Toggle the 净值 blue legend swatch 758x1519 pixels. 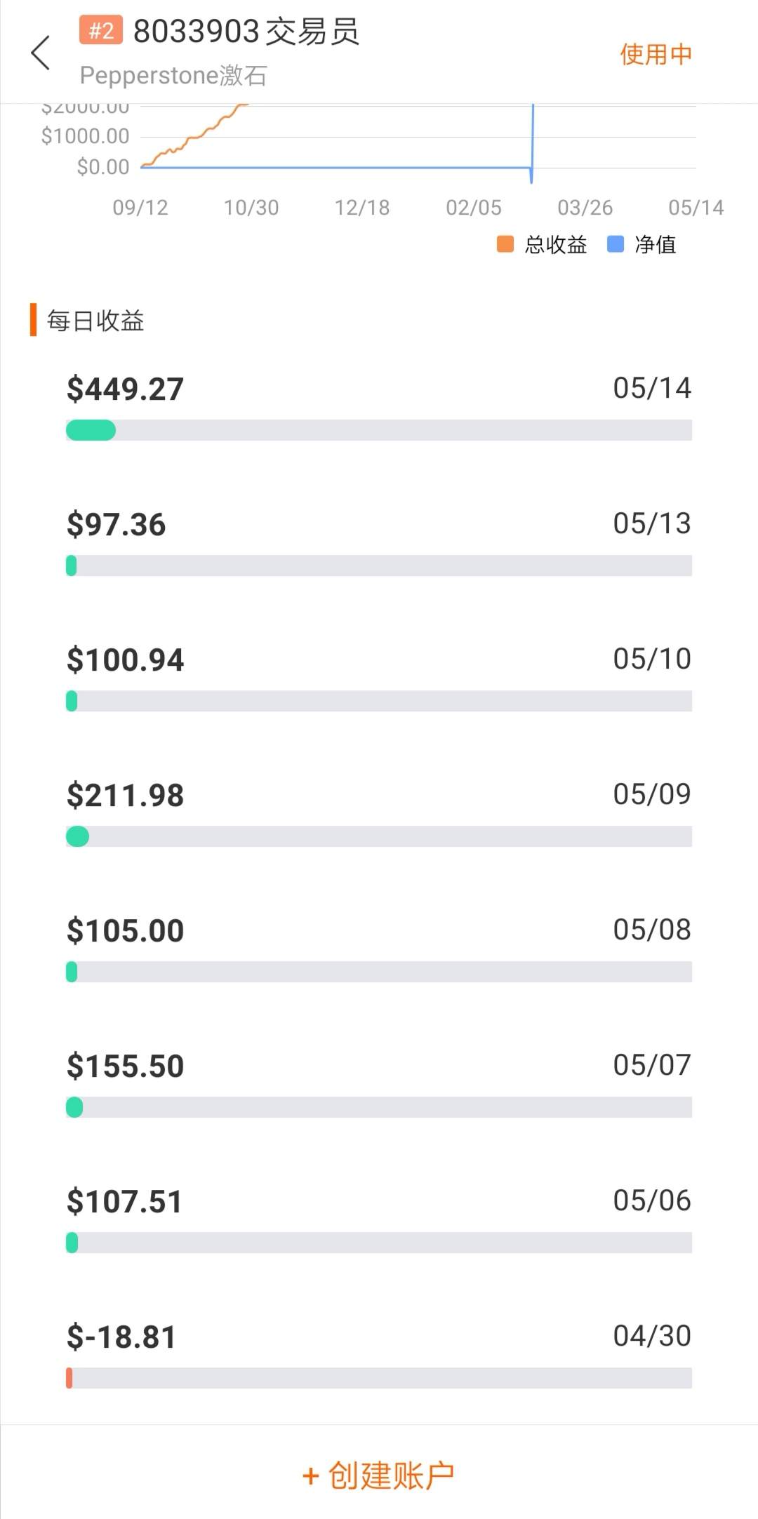coord(616,244)
